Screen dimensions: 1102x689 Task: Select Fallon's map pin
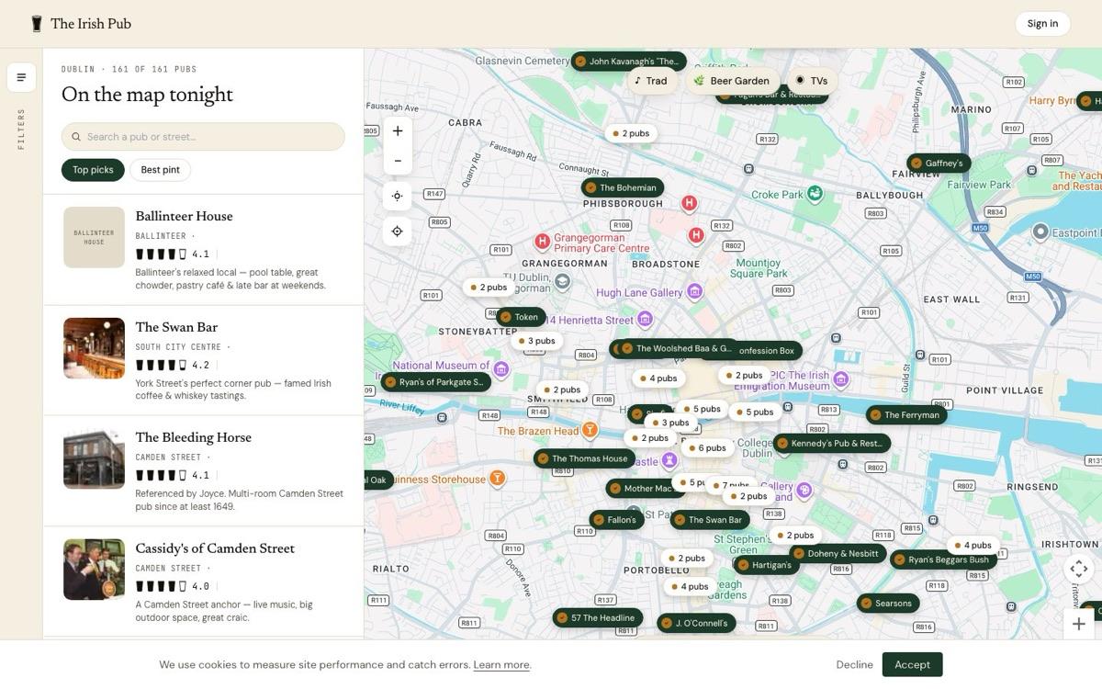click(615, 520)
